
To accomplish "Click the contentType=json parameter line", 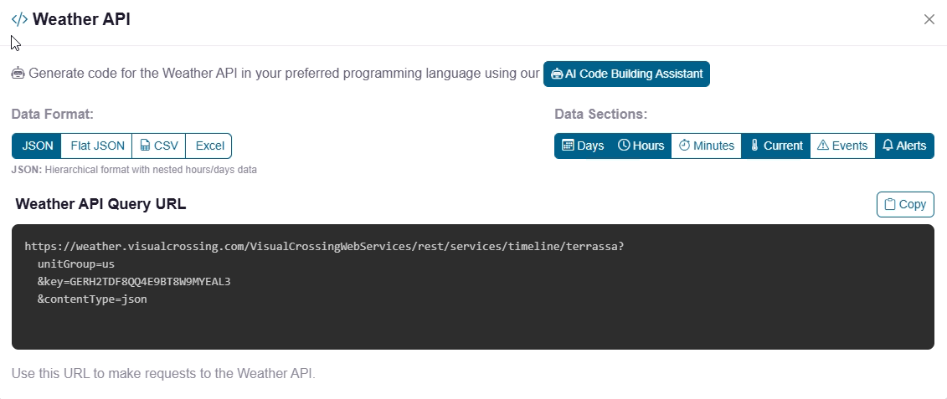I will click(x=92, y=299).
